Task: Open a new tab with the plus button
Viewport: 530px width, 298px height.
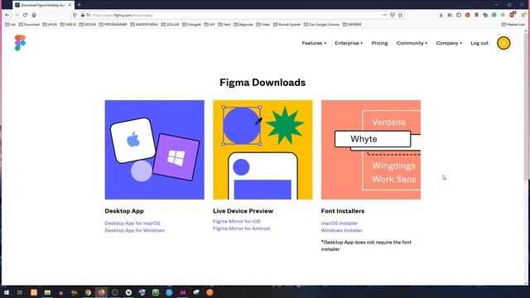Action: coord(79,5)
